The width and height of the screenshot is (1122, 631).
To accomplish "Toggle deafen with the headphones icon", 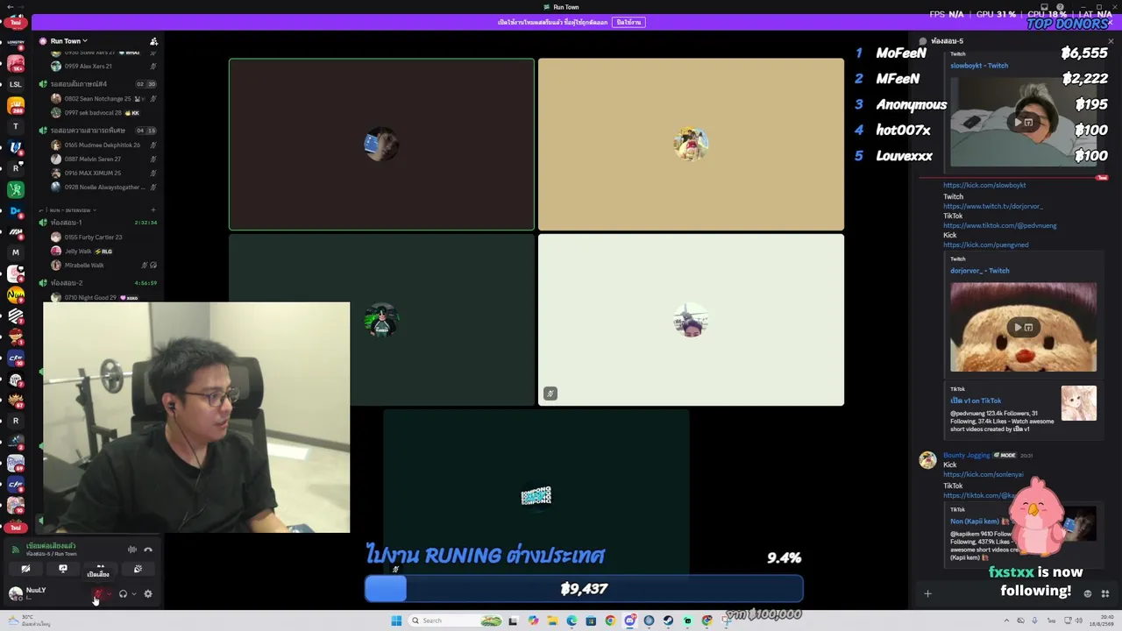I will click(123, 594).
